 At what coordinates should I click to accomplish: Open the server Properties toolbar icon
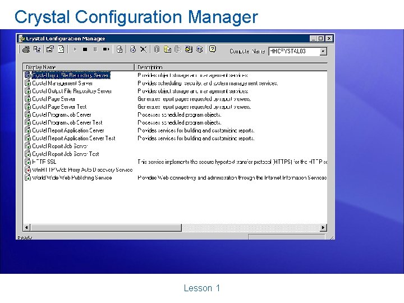pyautogui.click(x=50, y=49)
